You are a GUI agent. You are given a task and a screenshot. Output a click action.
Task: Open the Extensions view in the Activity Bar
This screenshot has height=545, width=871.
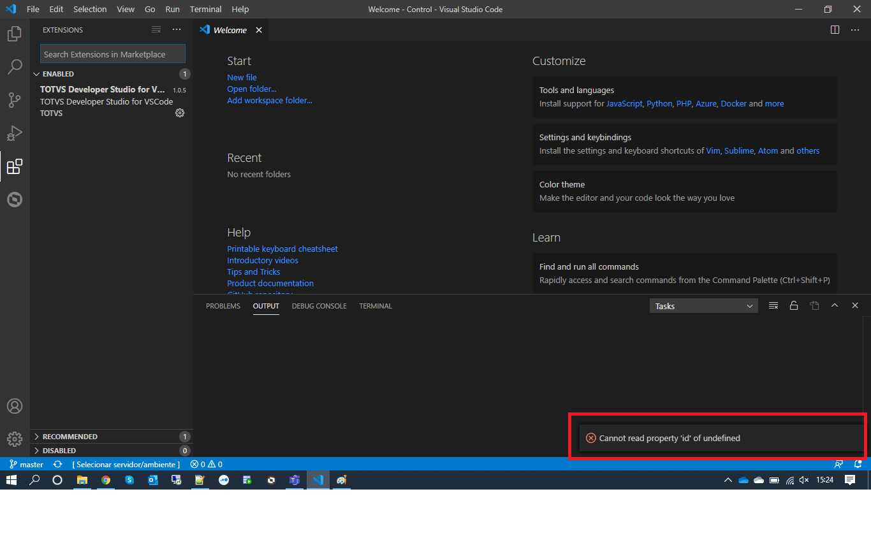click(x=15, y=166)
